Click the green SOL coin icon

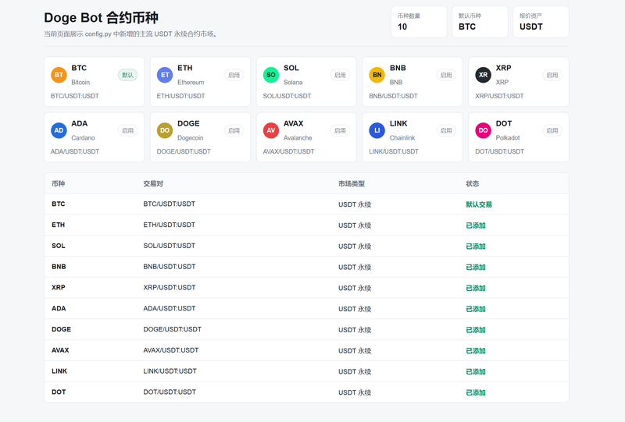click(271, 75)
